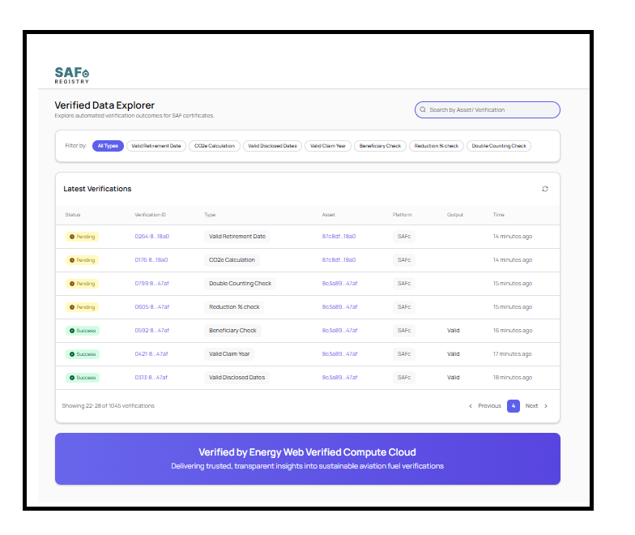Open verification ID 0176:8...18a0
Screen dimensions: 635x535
pos(151,260)
